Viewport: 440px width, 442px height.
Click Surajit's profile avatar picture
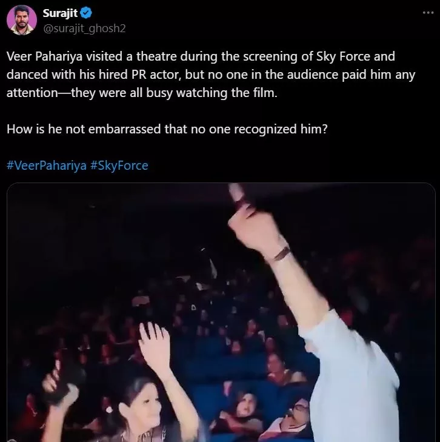coord(21,20)
